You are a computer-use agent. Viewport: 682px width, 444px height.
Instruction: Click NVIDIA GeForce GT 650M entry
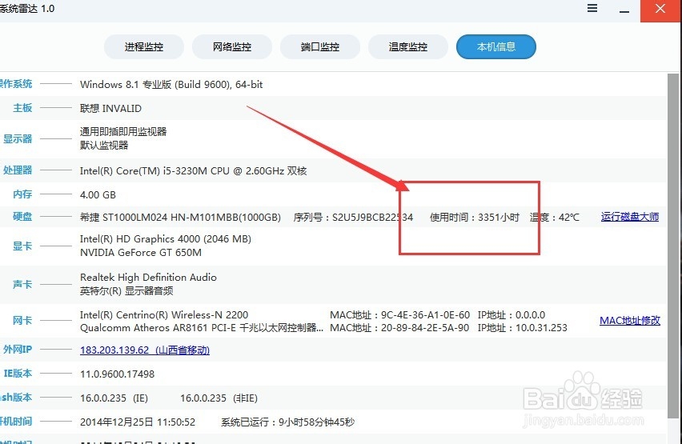click(141, 253)
